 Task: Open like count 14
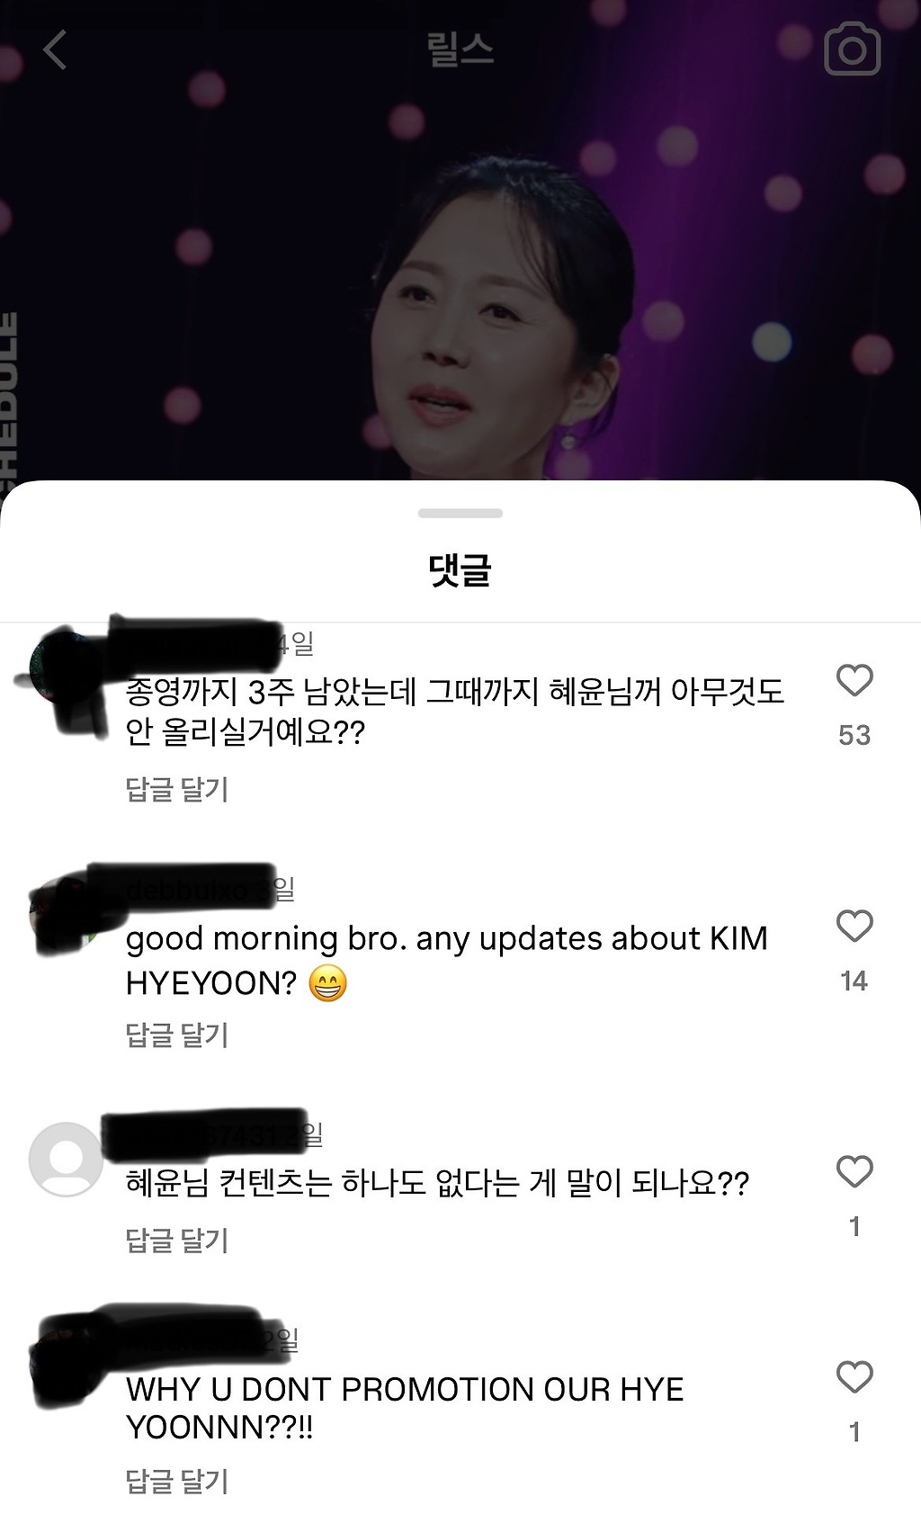(854, 981)
